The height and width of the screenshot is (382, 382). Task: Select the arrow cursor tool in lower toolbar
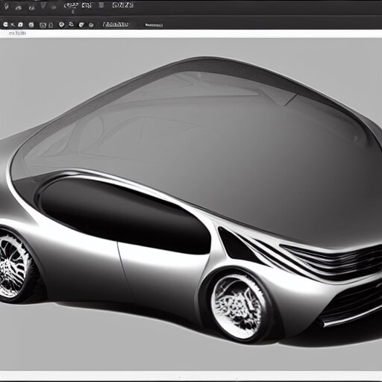coord(13,25)
